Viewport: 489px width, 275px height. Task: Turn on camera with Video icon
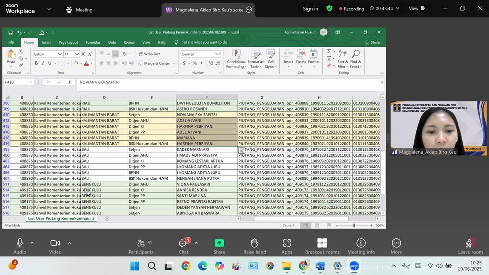tap(55, 243)
